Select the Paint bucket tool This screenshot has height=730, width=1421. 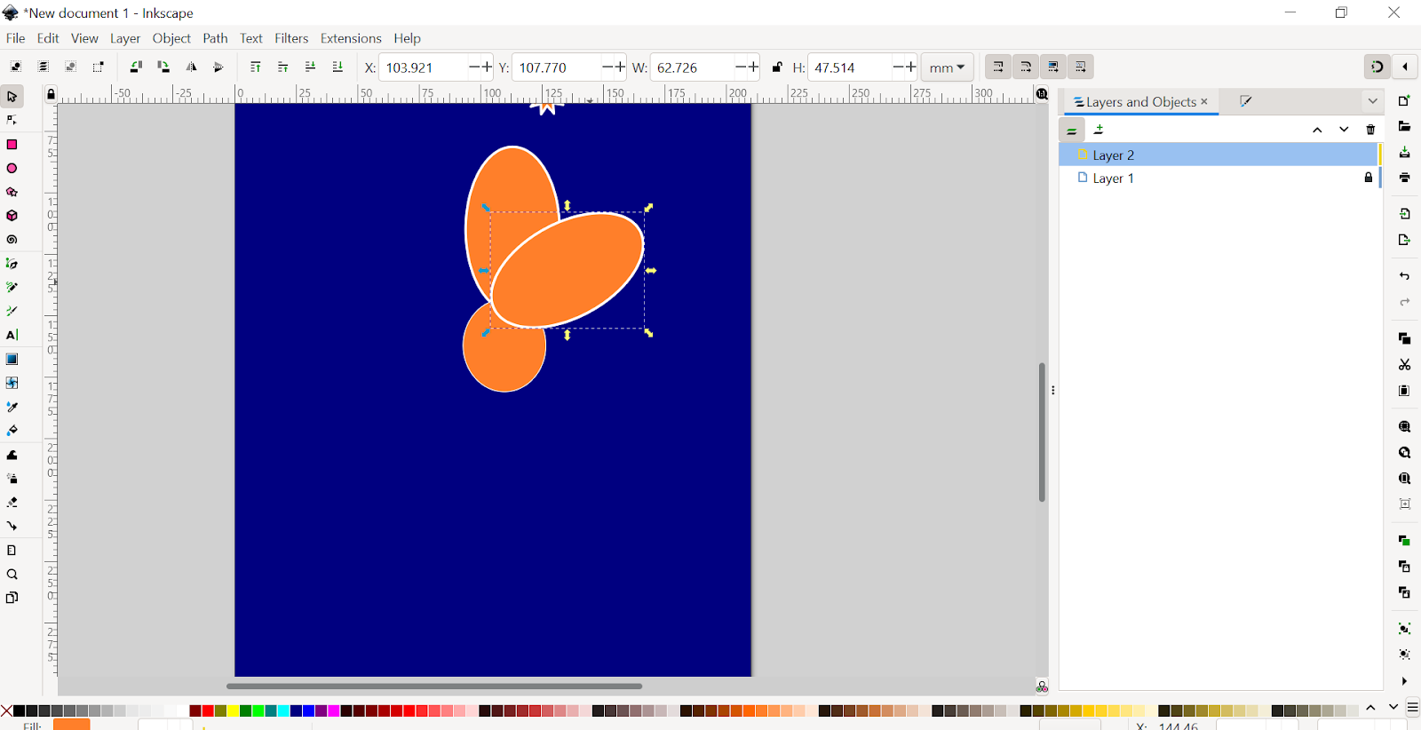tap(12, 431)
